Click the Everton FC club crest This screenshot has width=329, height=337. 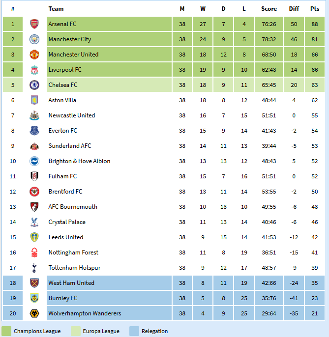pyautogui.click(x=34, y=131)
